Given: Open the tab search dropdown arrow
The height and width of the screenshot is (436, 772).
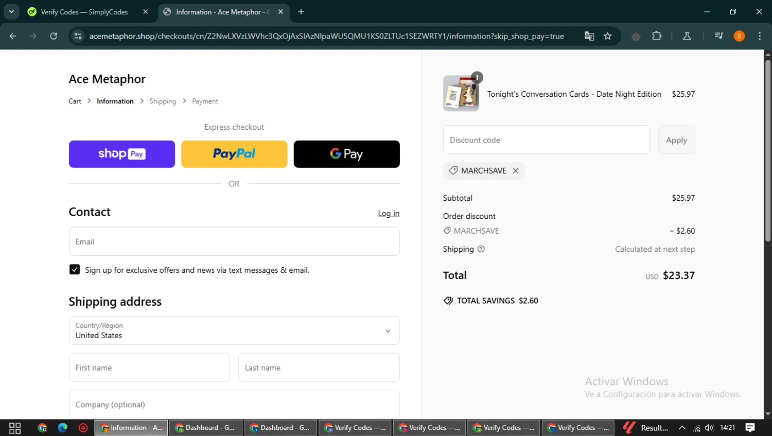Looking at the screenshot, I should pos(11,11).
